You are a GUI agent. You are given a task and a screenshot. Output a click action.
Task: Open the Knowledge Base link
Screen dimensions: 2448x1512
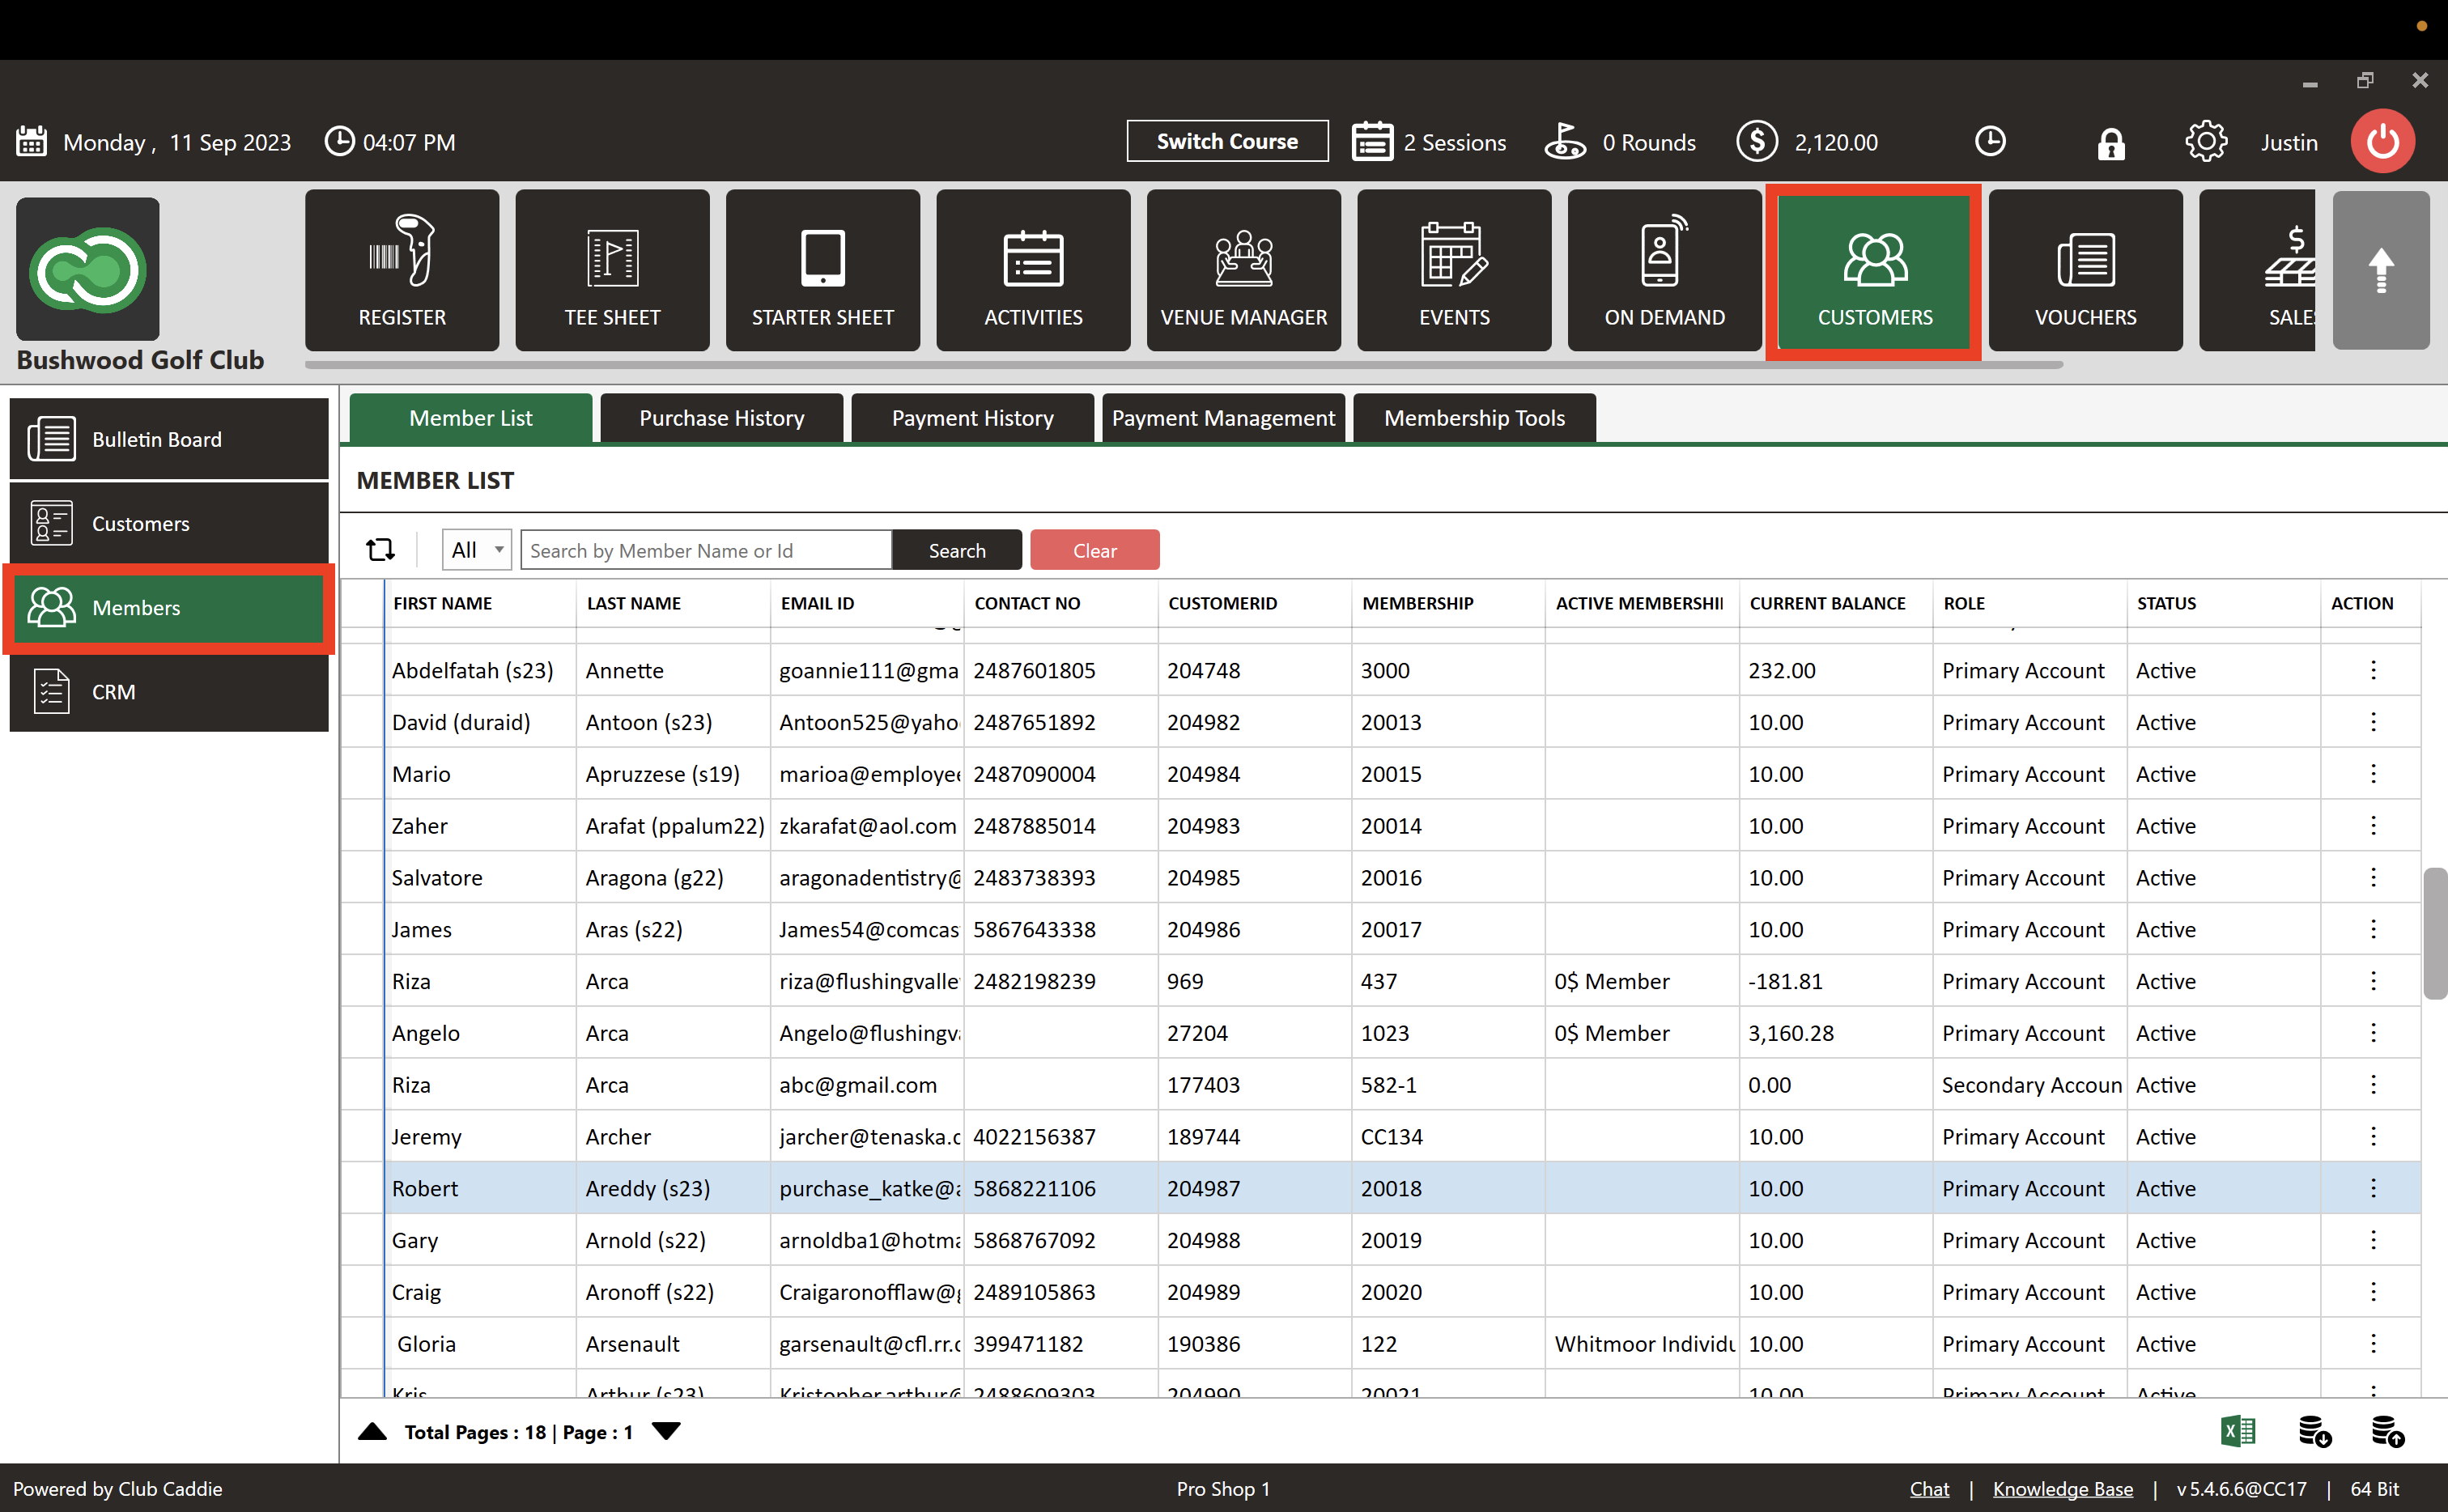click(2062, 1488)
